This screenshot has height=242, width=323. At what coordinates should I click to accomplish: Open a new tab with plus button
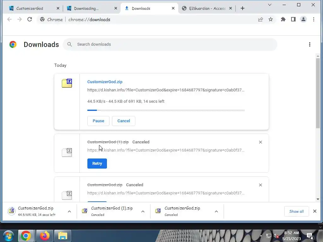243,8
